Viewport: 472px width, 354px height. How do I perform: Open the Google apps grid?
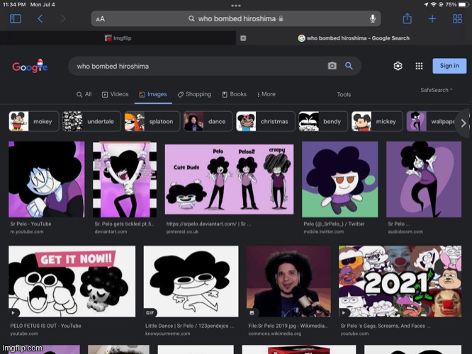(x=419, y=66)
